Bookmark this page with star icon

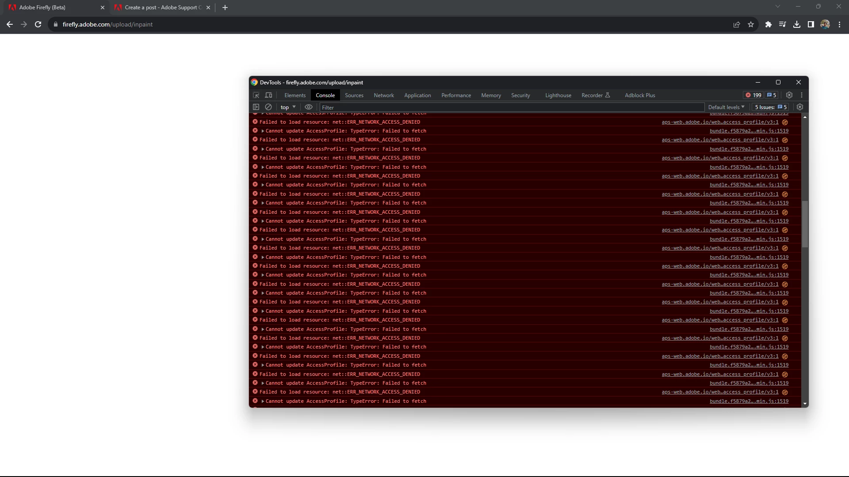click(751, 24)
